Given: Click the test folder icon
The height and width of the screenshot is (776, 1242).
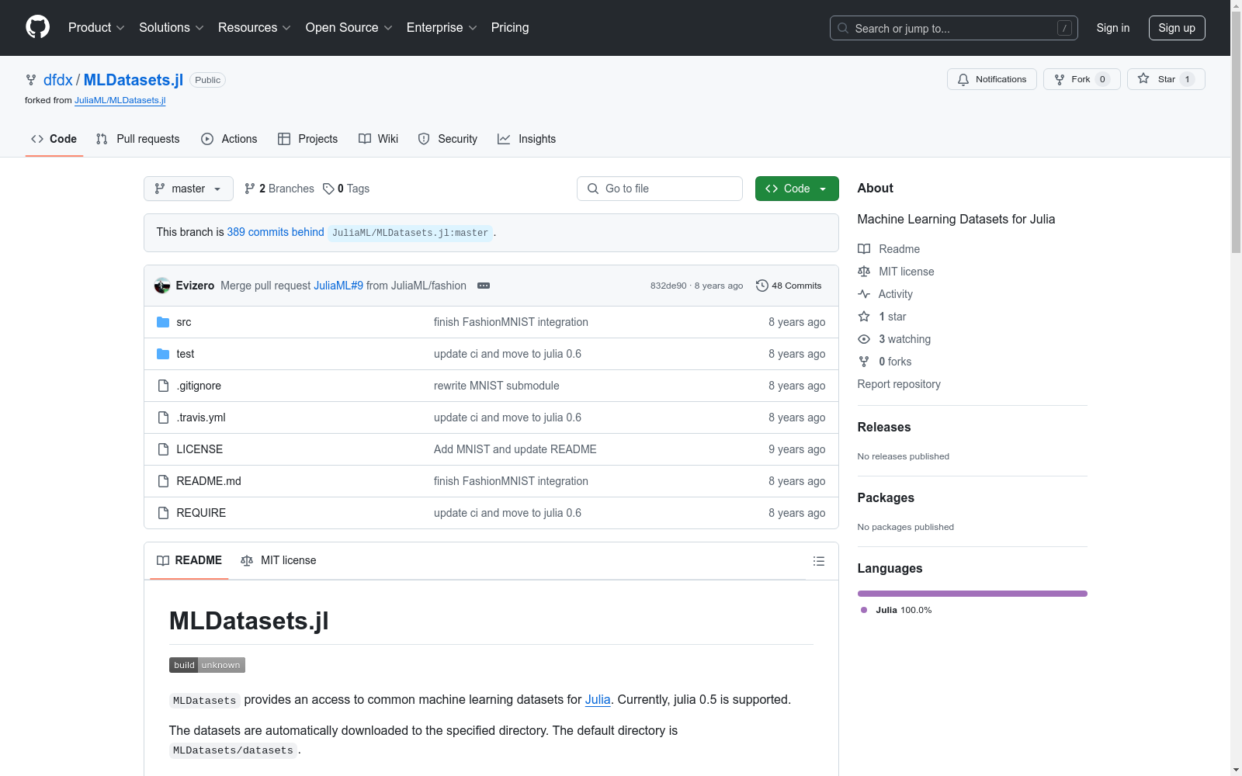Looking at the screenshot, I should pos(163,354).
